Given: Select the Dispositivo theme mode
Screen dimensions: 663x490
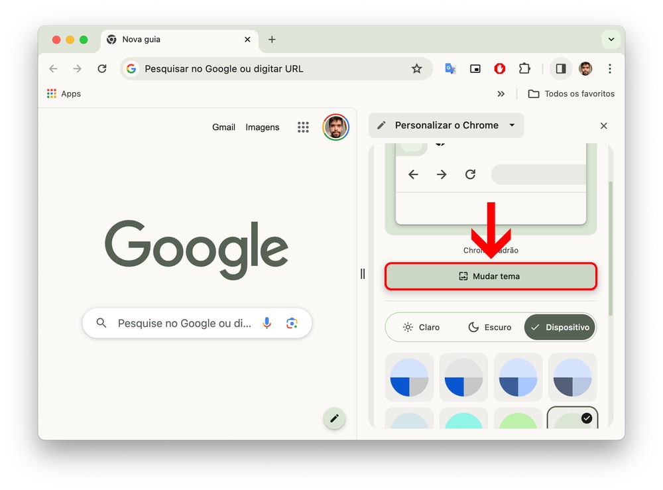Looking at the screenshot, I should point(560,327).
